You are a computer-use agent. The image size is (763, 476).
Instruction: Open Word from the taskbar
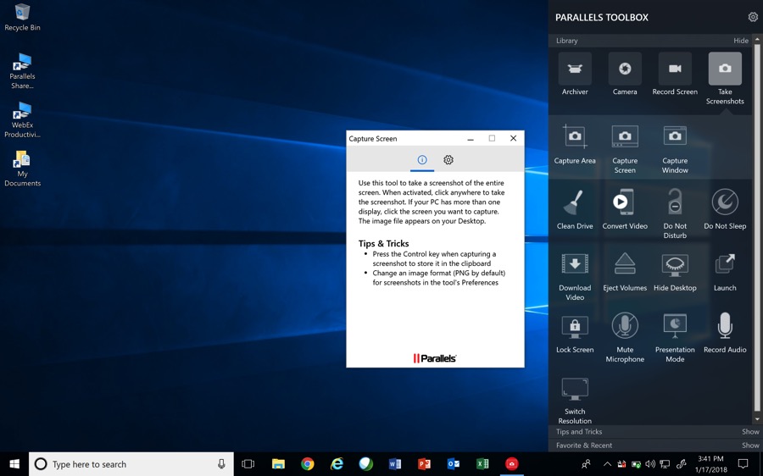394,464
